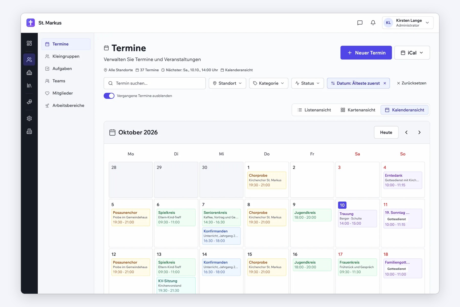Jump to today with Heute button

point(386,132)
